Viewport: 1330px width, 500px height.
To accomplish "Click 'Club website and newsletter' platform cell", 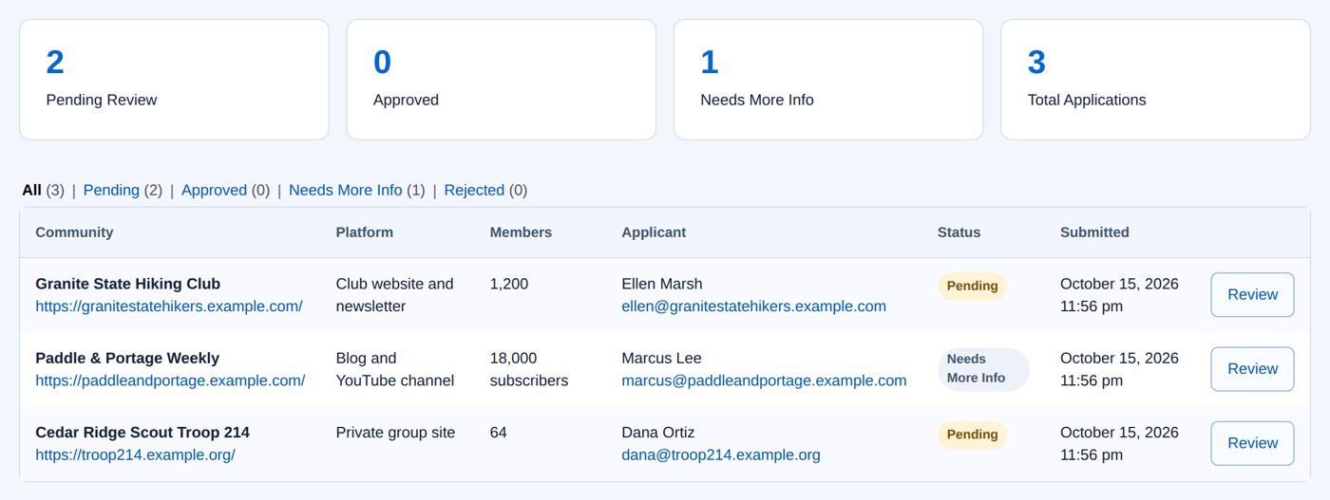I will tap(394, 295).
